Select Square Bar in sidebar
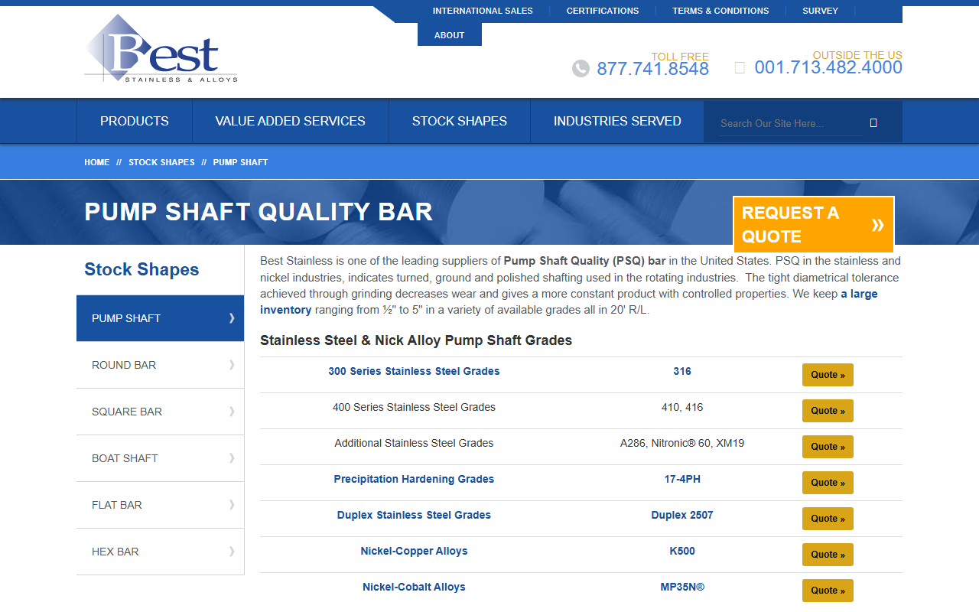Viewport: 979px width, 612px height. tap(160, 412)
